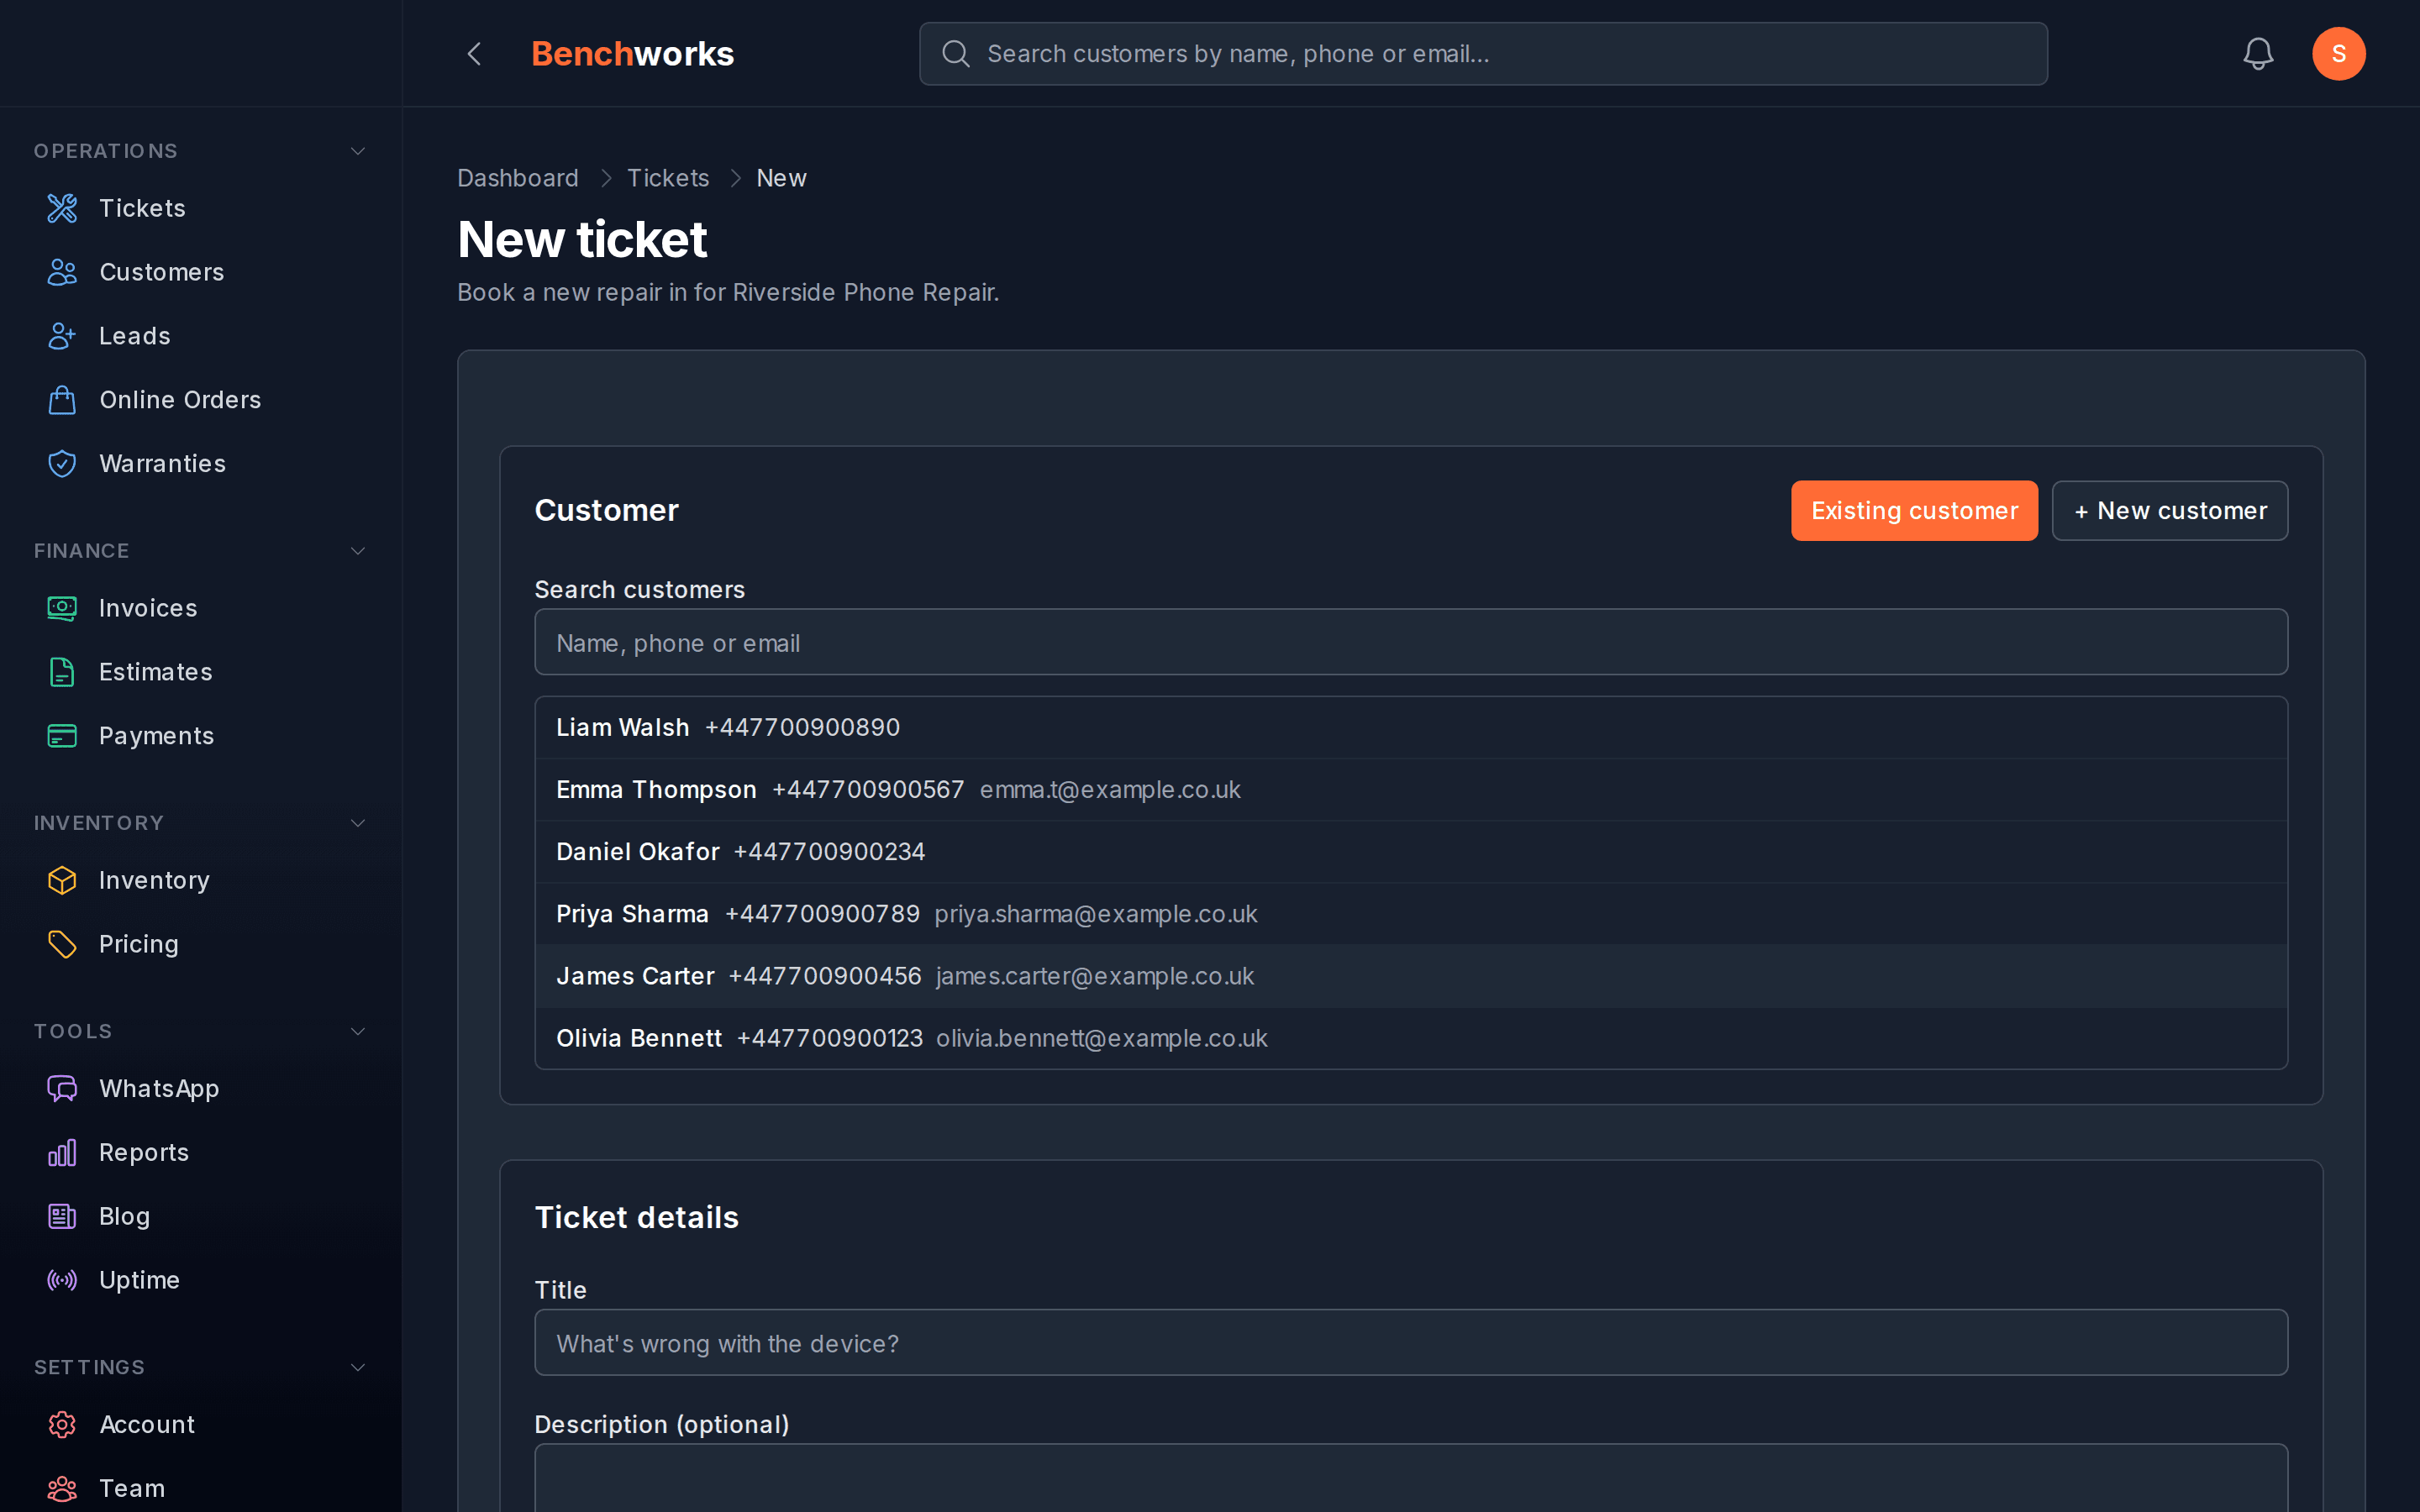Open notifications bell
The height and width of the screenshot is (1512, 2420).
2258,53
